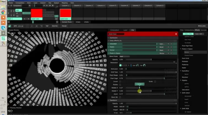Enable the Invert checkbox

coord(120,82)
